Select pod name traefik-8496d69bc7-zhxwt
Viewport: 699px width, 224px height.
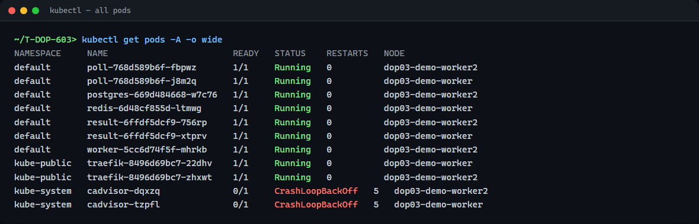[150, 177]
